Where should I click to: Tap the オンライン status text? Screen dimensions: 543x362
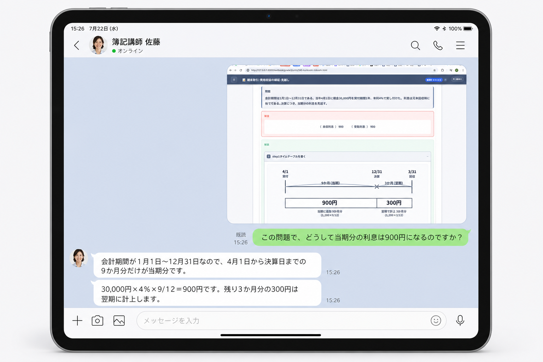coord(130,51)
